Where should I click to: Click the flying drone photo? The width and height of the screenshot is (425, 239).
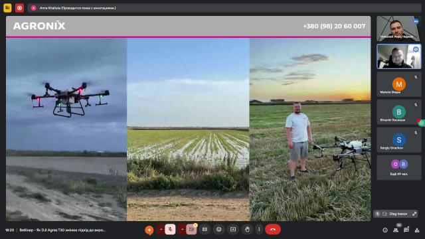click(x=66, y=129)
